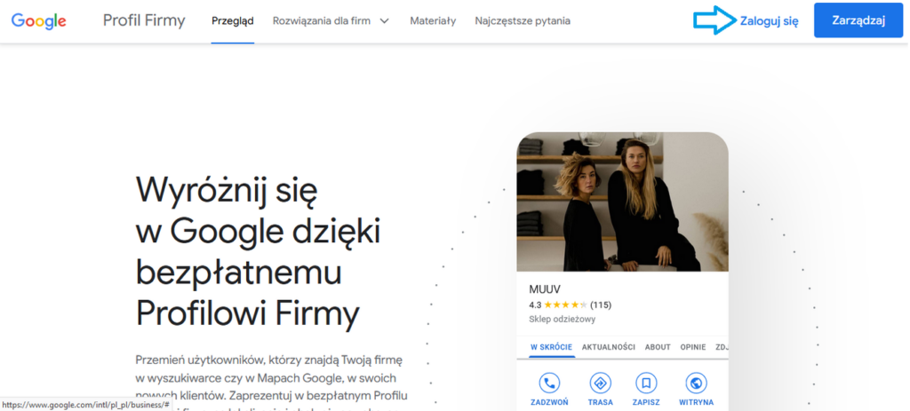
Task: Open the Materiały menu item
Action: [433, 21]
